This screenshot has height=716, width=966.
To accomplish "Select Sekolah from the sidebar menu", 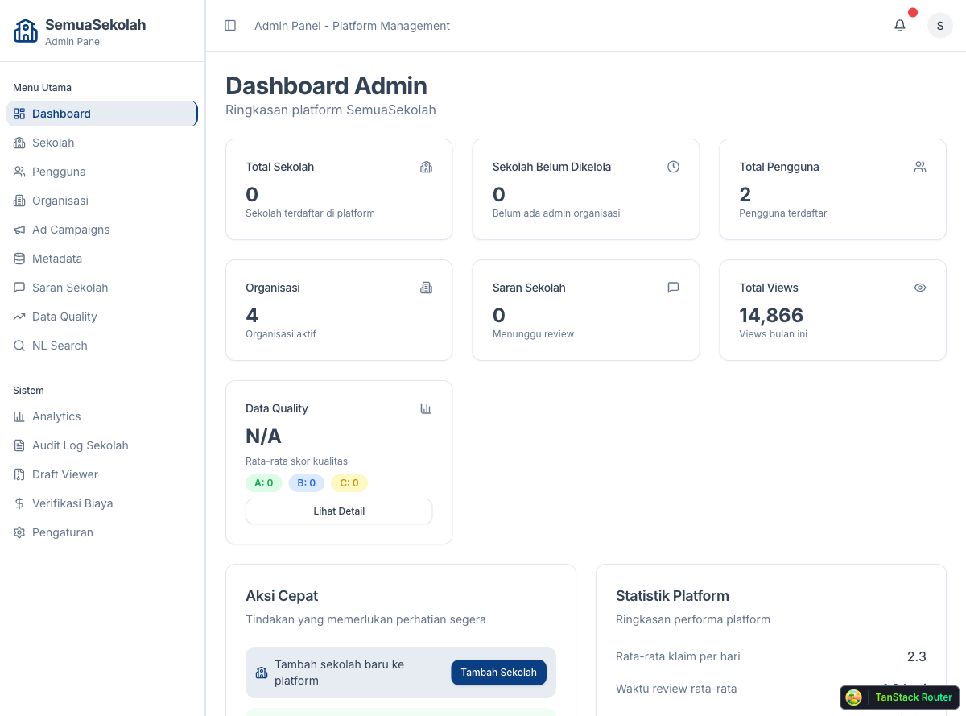I will pos(52,143).
